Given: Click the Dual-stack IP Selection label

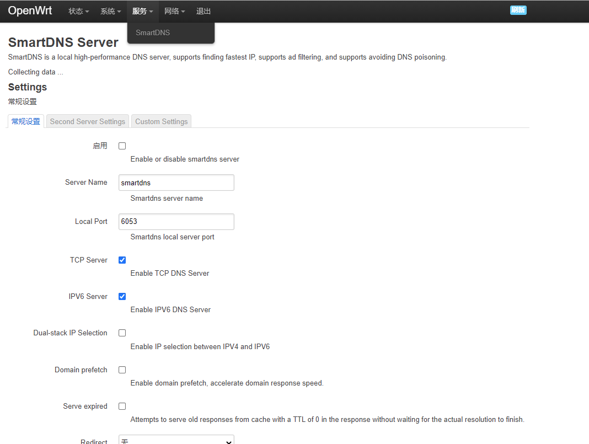Looking at the screenshot, I should click(70, 333).
